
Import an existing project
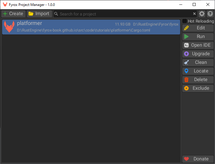39,14
